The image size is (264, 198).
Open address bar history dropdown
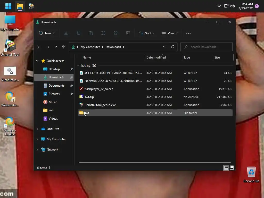click(x=164, y=47)
